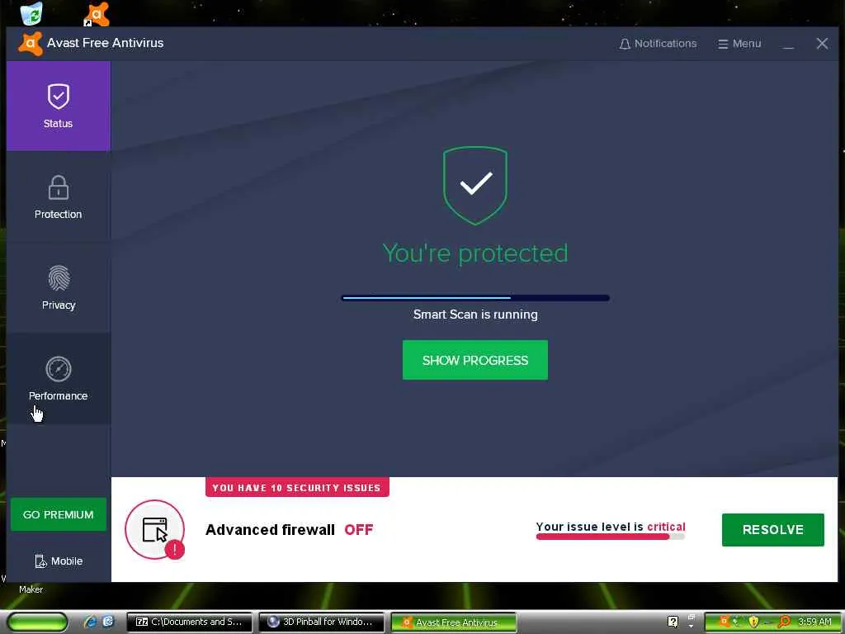This screenshot has height=634, width=845.
Task: Click the yellow security shield tray icon
Action: (754, 622)
